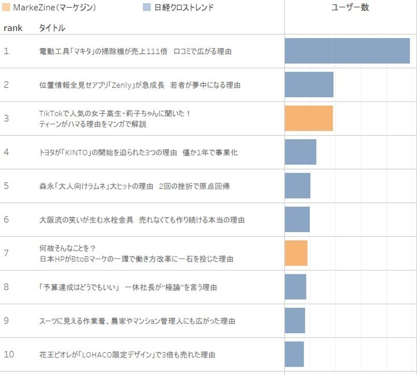This screenshot has height=375, width=417.
Task: Click the orange MarkeZine legend swatch
Action: (x=6, y=7)
